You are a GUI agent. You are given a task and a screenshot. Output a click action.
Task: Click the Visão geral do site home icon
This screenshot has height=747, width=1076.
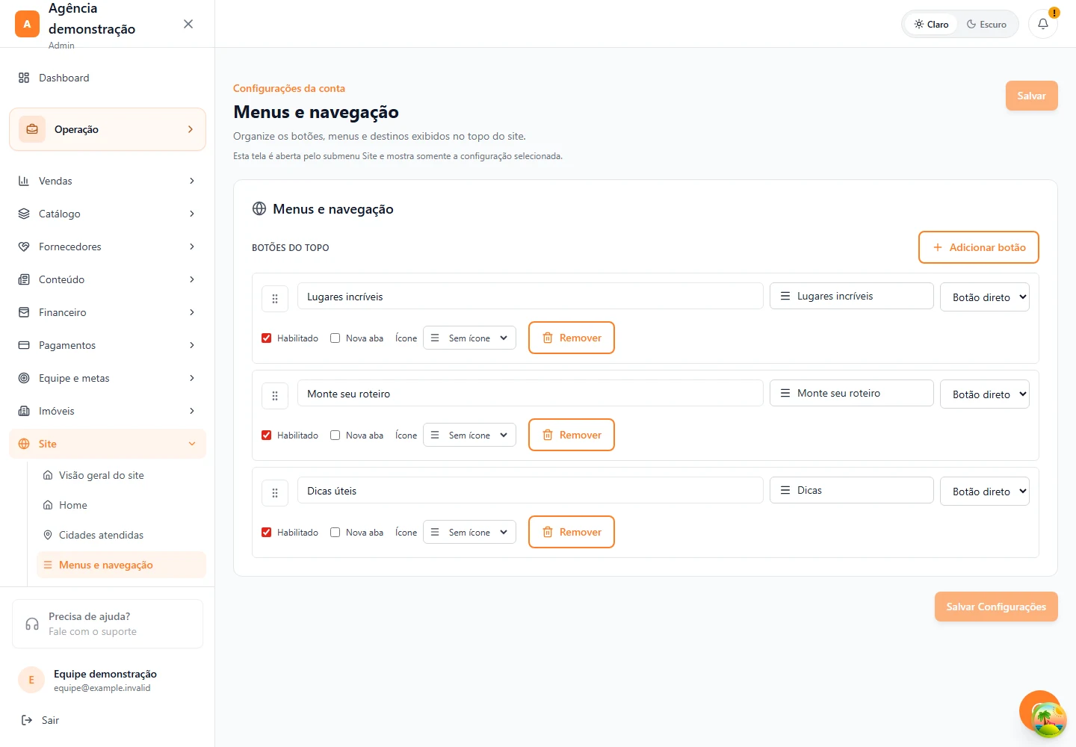(48, 475)
